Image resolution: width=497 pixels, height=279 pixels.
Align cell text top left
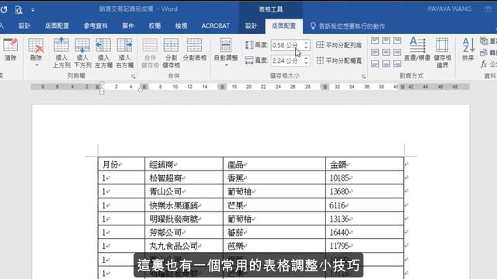pos(375,41)
